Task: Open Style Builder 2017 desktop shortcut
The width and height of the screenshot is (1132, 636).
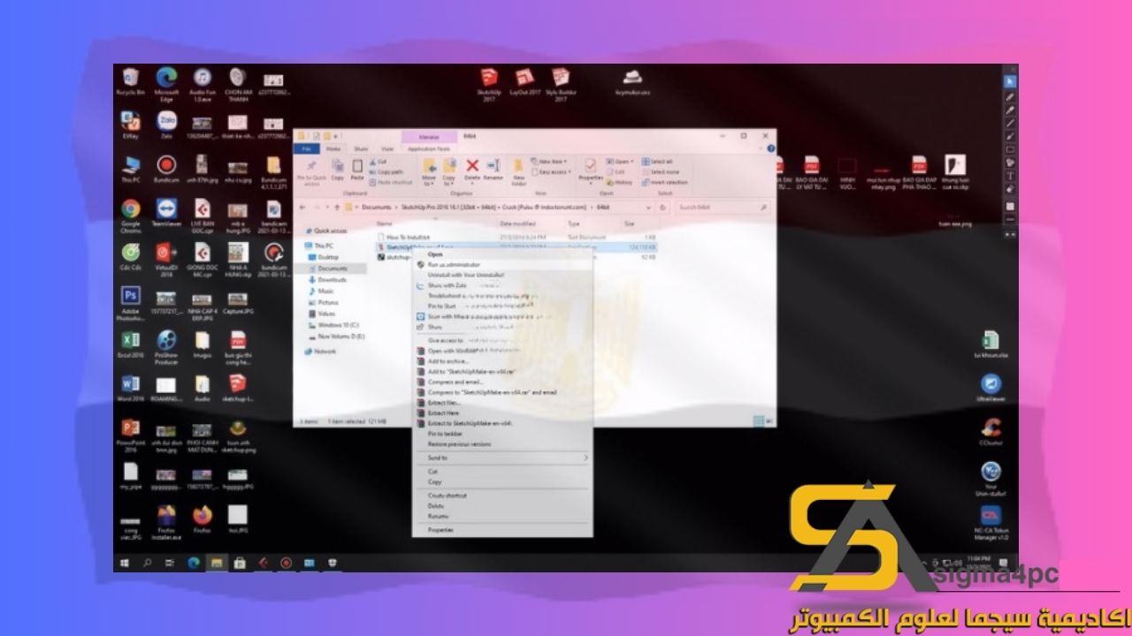Action: point(561,85)
